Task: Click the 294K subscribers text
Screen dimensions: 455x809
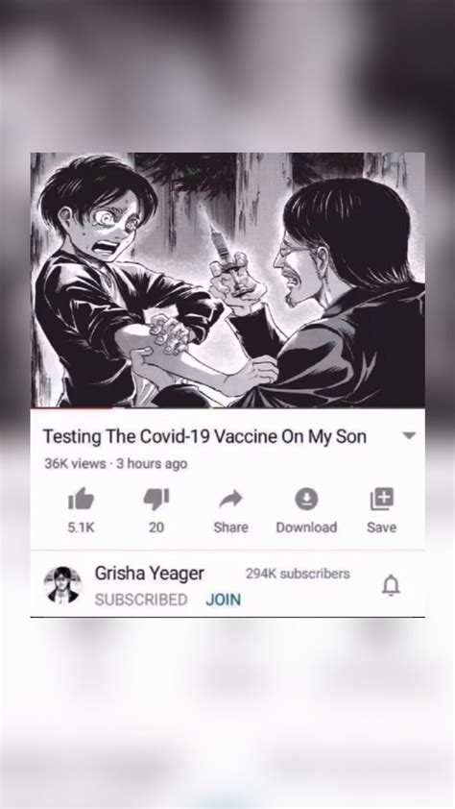Action: pyautogui.click(x=298, y=574)
